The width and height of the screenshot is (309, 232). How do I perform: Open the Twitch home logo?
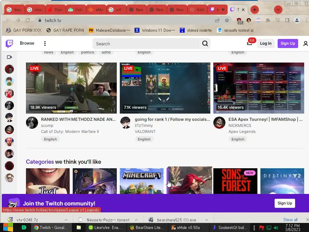pos(9,43)
